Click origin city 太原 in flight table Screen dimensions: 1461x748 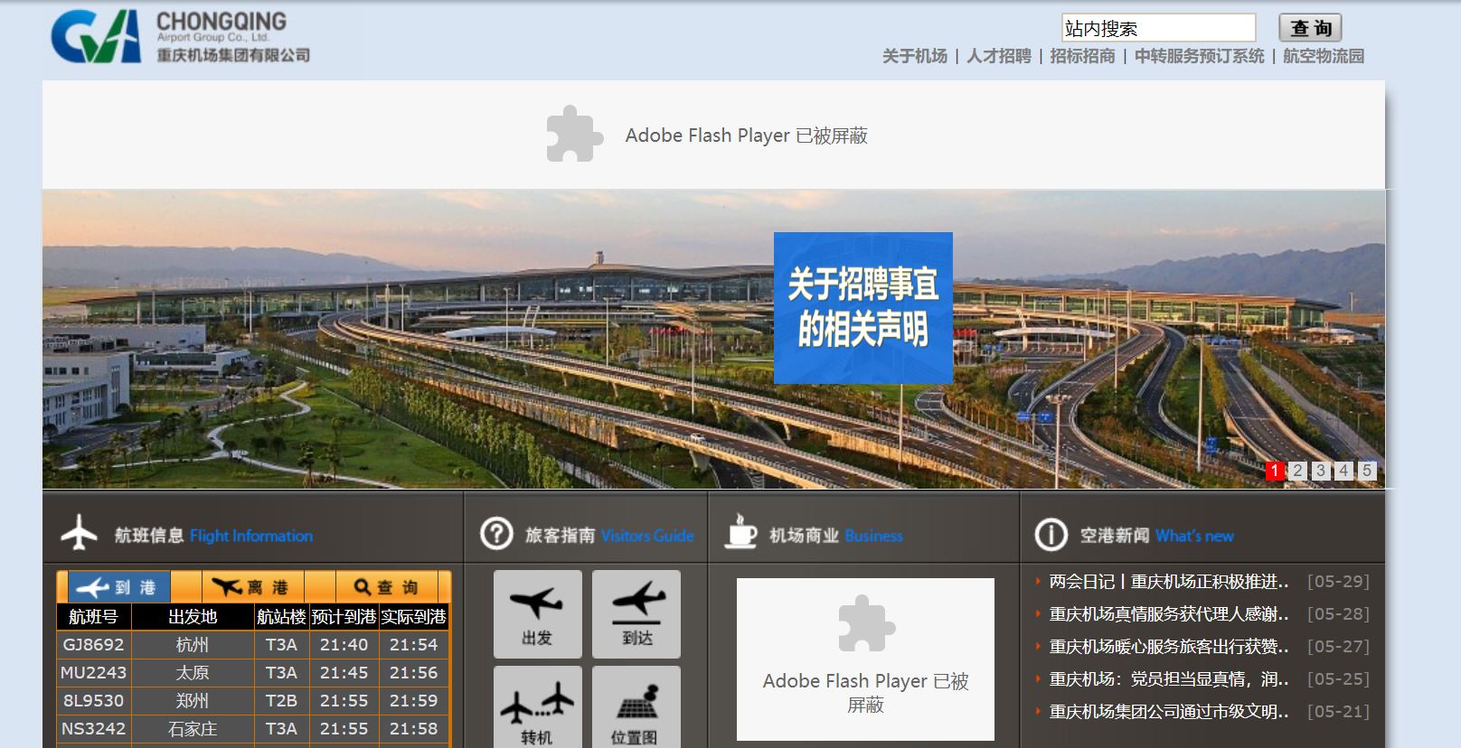pos(193,673)
